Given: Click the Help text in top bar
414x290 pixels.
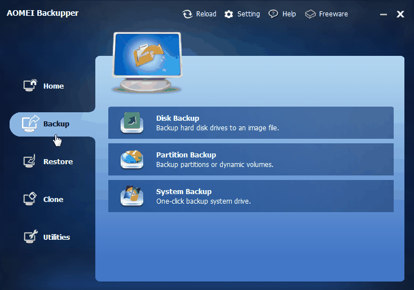Looking at the screenshot, I should point(289,14).
